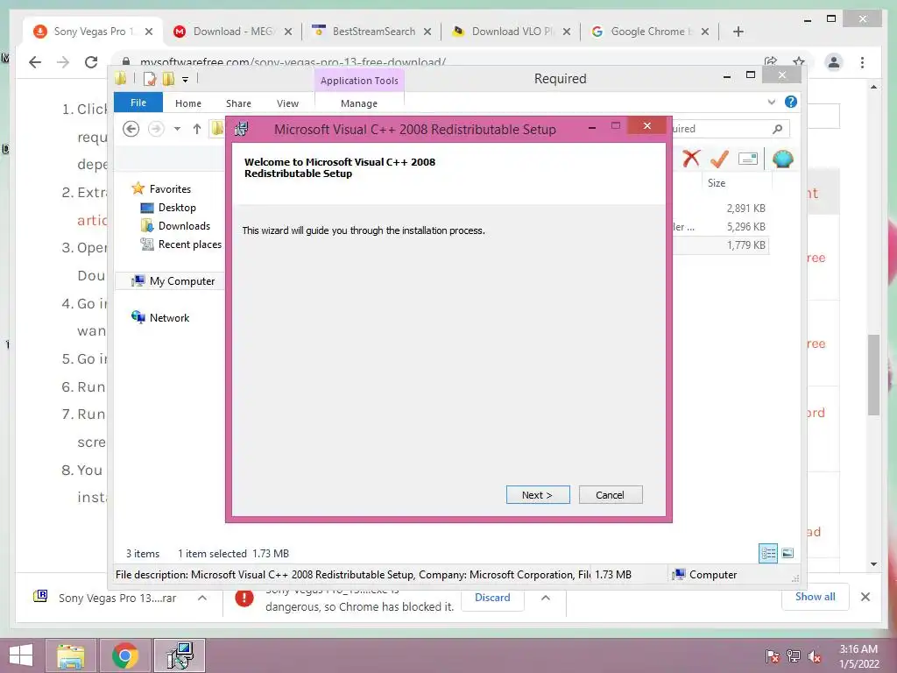Open Sony Vegas Pro 13 rar download item

[105, 598]
